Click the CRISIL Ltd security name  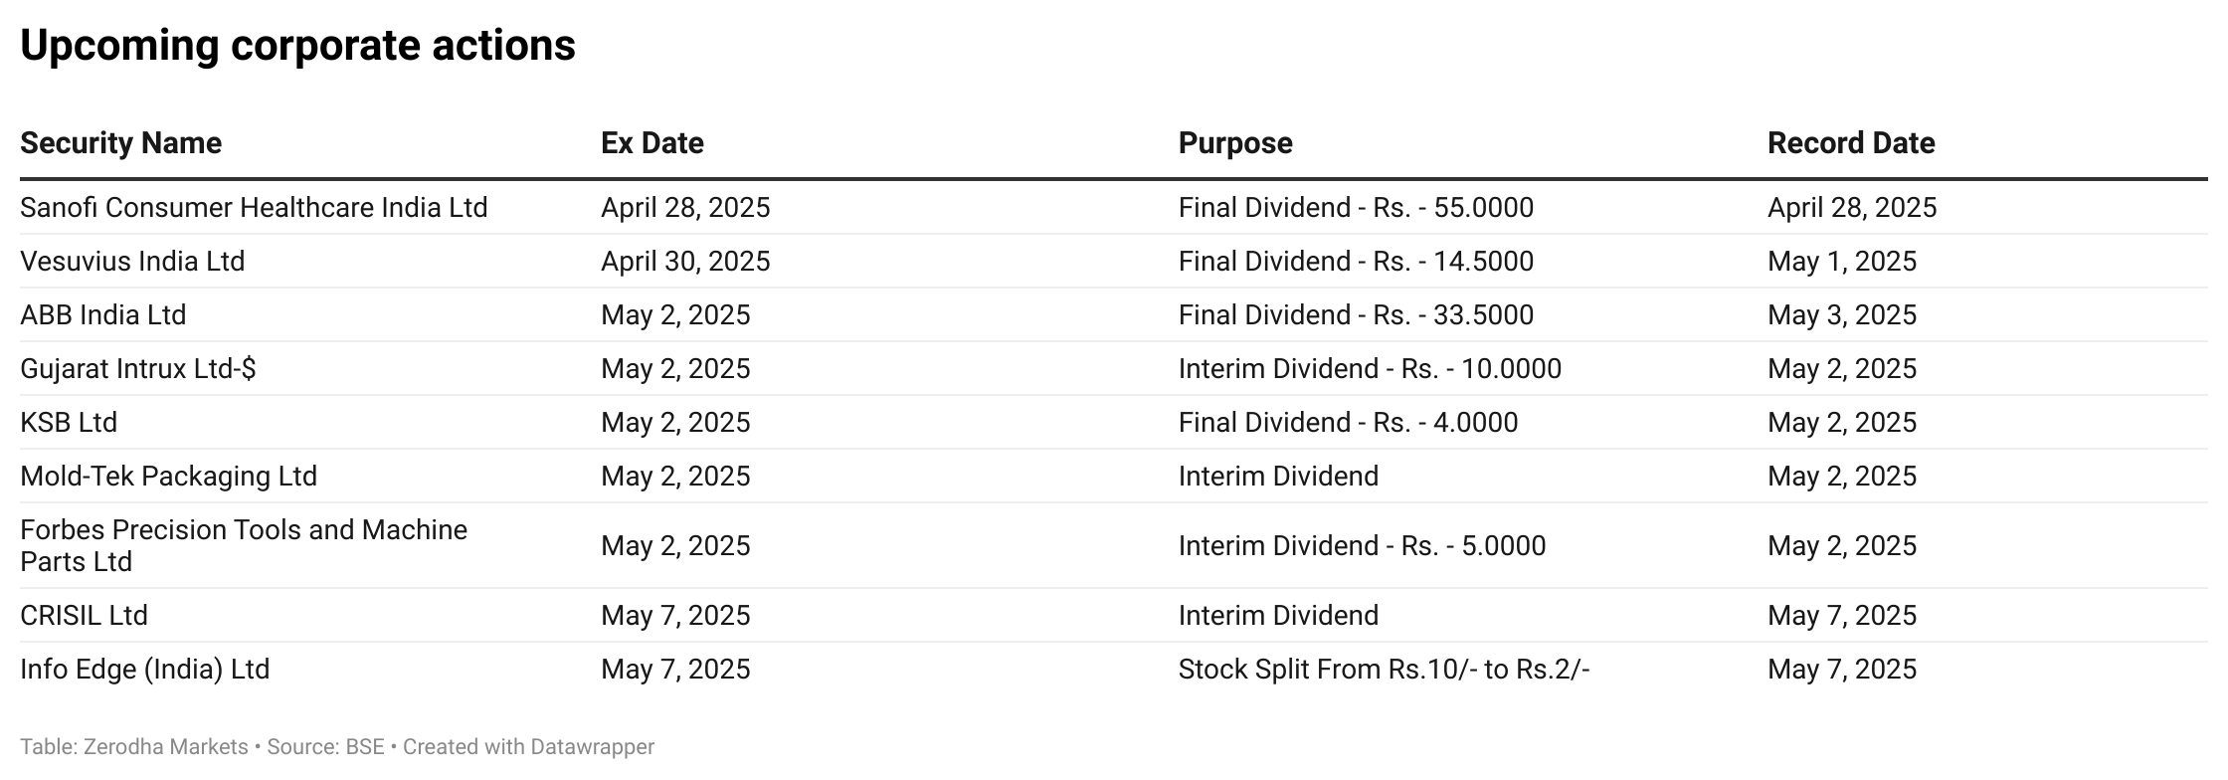coord(84,616)
